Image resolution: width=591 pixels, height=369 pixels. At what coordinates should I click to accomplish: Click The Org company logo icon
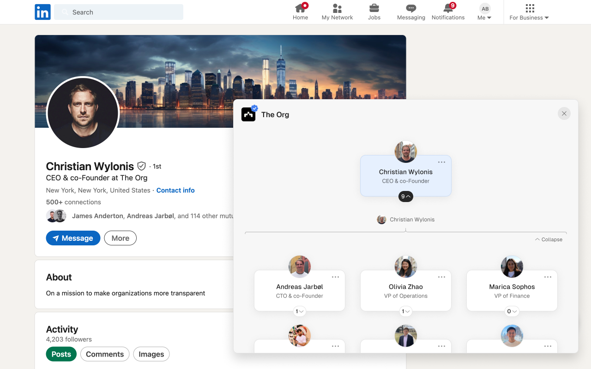248,114
